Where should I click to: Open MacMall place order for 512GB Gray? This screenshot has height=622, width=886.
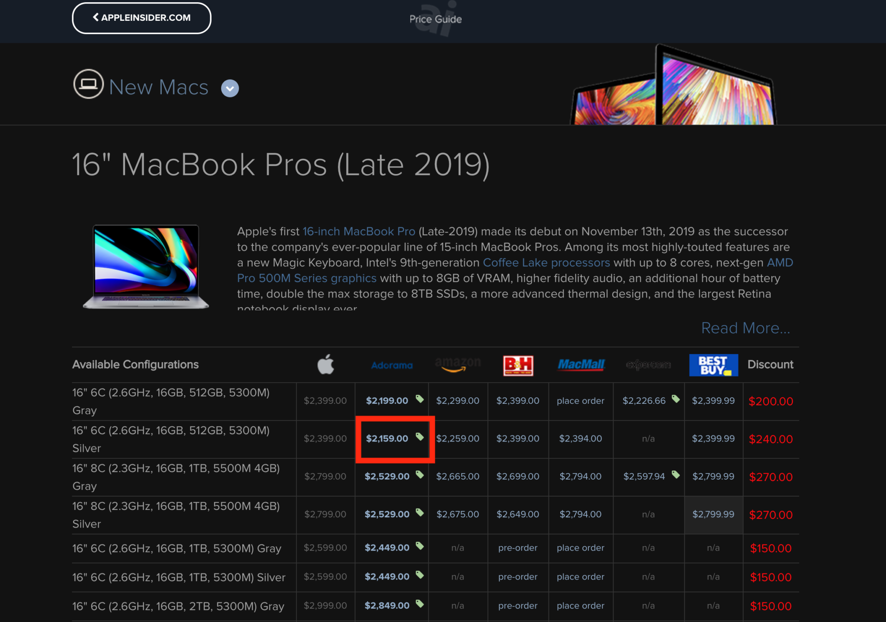click(x=581, y=401)
